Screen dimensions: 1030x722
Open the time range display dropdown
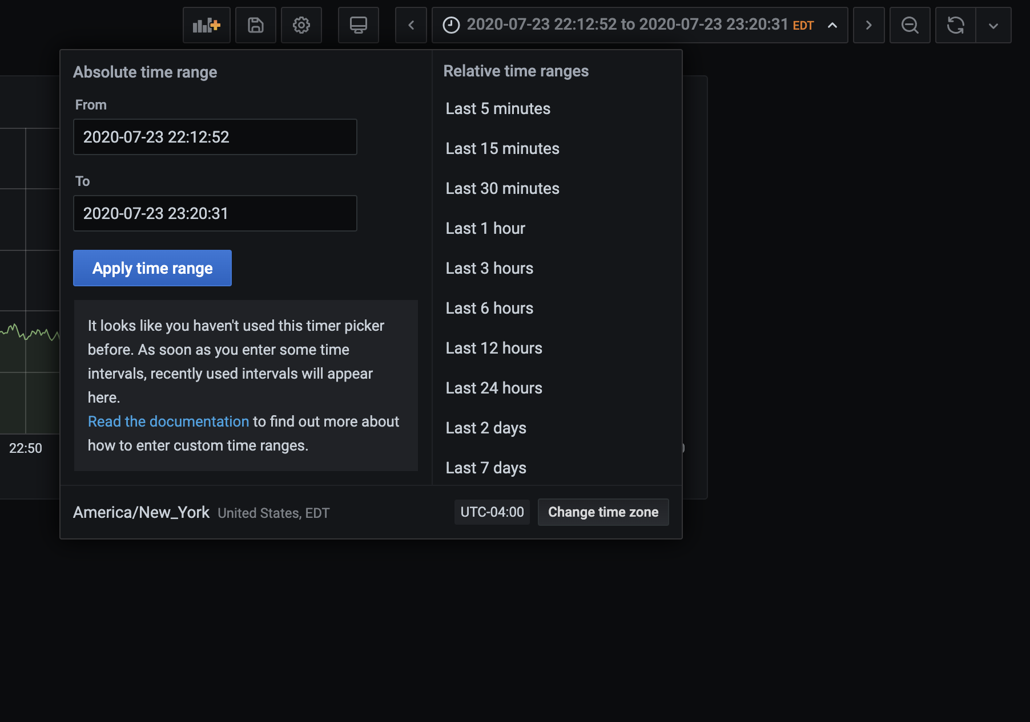(639, 25)
